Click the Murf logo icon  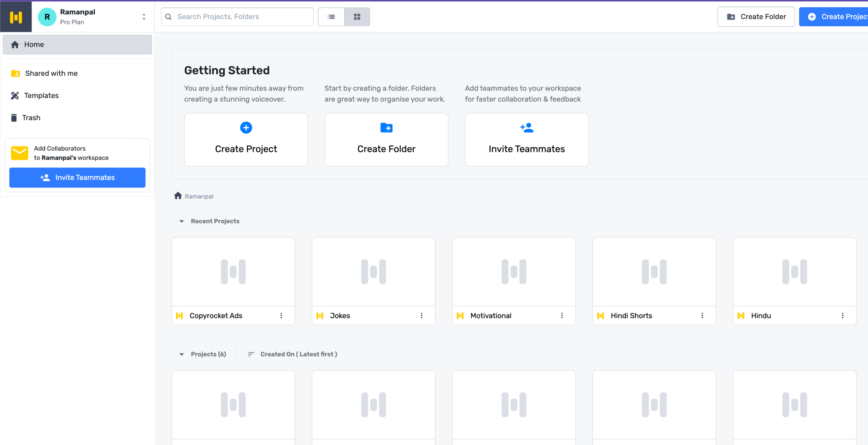click(16, 17)
